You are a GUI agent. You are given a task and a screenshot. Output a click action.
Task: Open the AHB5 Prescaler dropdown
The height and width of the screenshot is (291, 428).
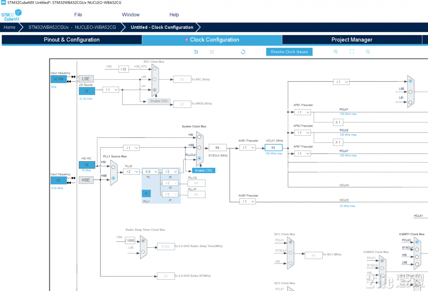pyautogui.click(x=248, y=201)
